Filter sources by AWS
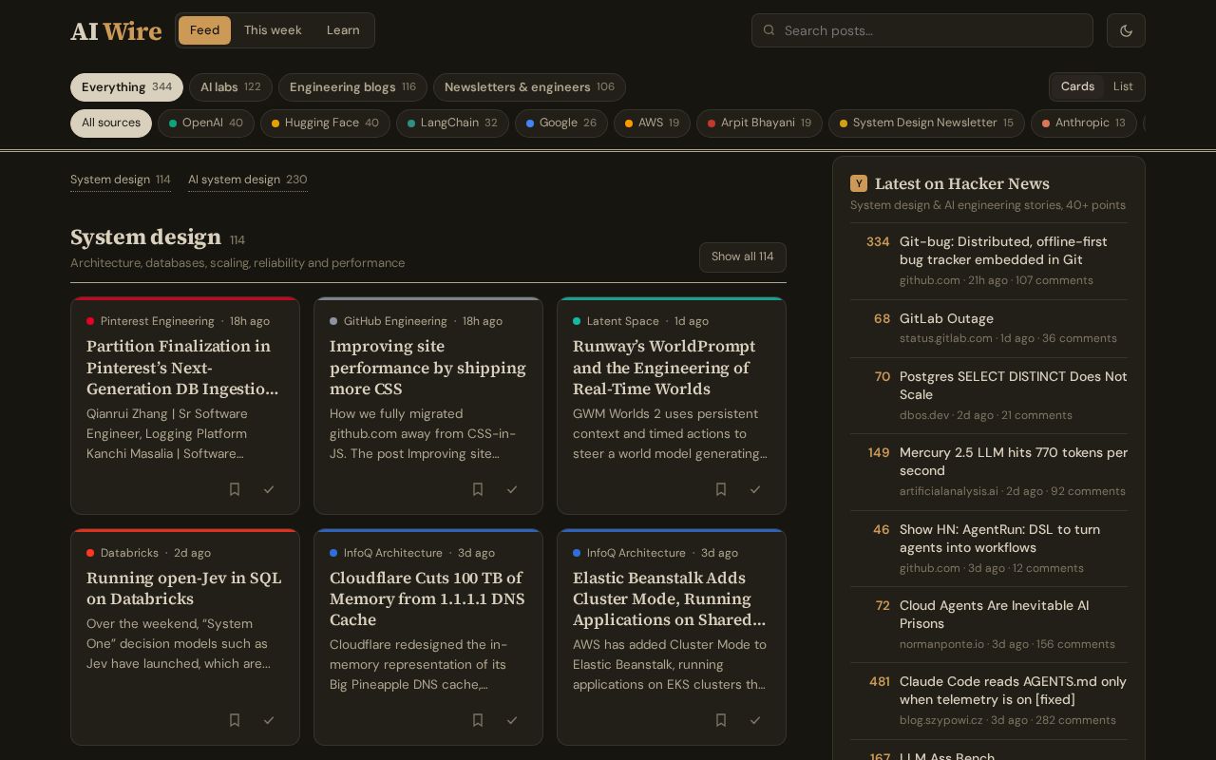 click(652, 123)
